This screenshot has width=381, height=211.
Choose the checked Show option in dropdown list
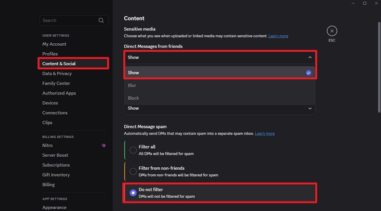220,73
